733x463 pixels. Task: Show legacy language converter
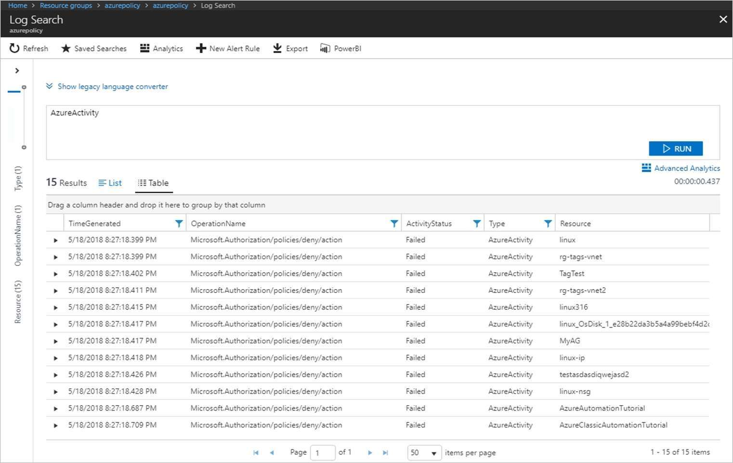tap(107, 87)
